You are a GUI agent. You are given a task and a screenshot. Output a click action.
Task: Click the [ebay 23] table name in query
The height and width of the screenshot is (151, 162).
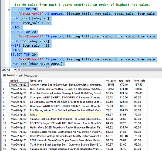click(40, 18)
